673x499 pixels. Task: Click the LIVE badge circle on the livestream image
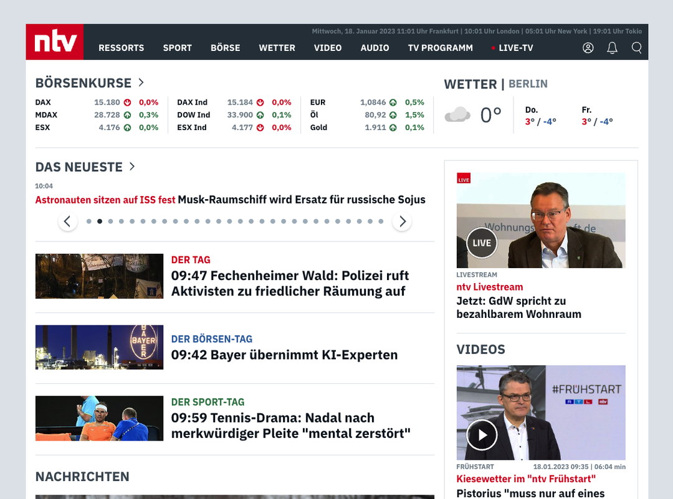(482, 243)
